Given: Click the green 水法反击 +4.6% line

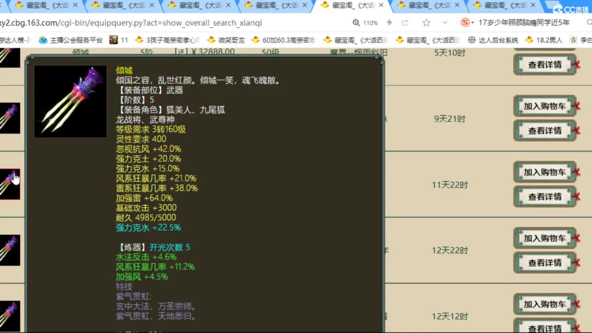Looking at the screenshot, I should (x=146, y=257).
